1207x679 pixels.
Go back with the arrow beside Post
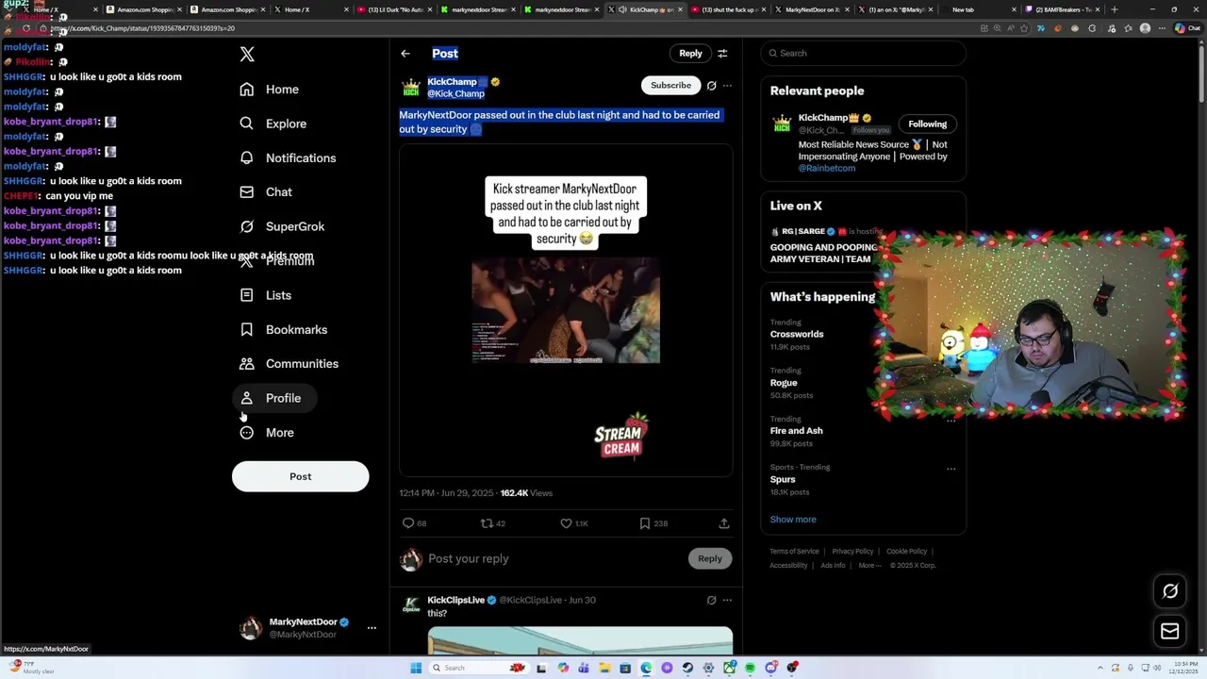tap(405, 54)
